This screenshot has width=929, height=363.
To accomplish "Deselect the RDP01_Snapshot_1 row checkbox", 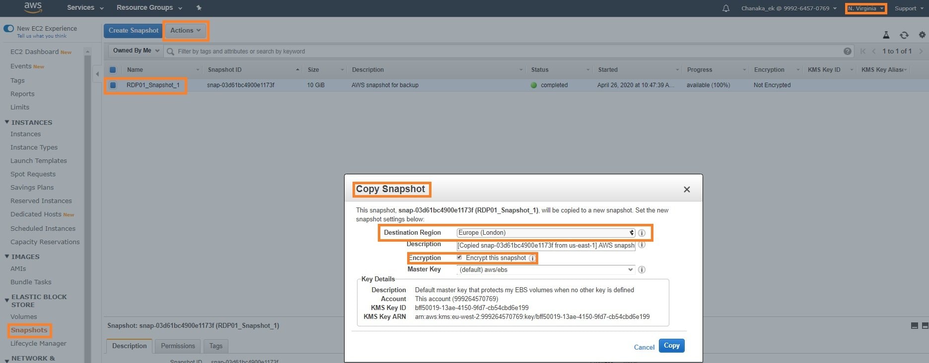I will coord(113,85).
